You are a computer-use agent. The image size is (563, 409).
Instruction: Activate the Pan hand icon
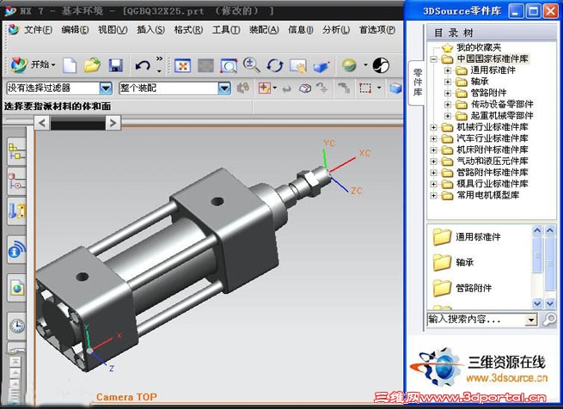[298, 66]
